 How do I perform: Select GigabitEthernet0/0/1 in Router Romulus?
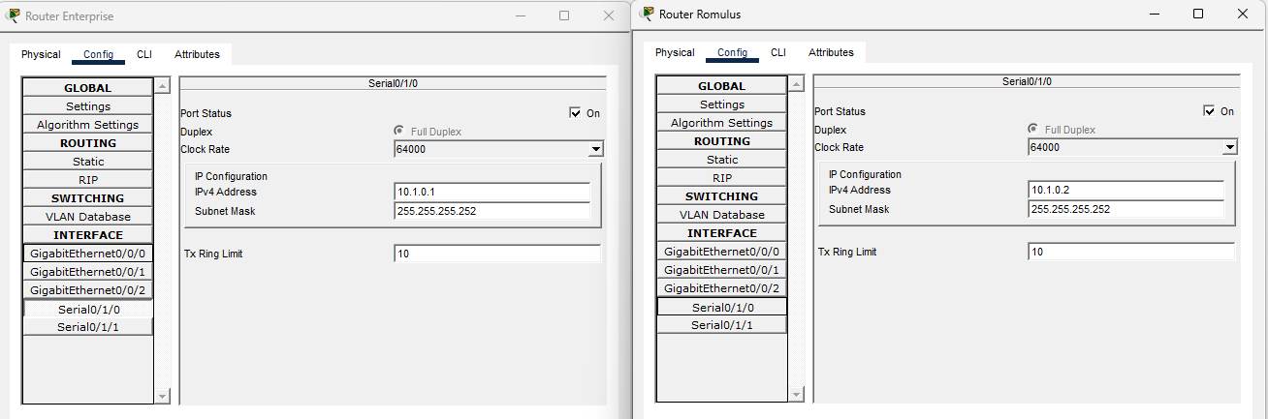722,270
